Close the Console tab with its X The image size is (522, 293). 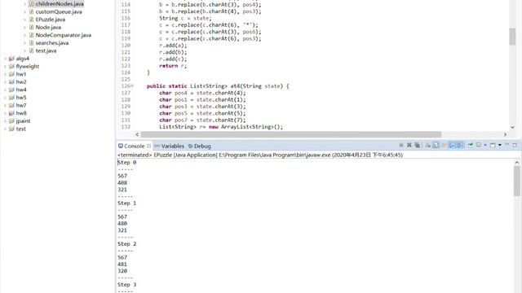tap(148, 146)
